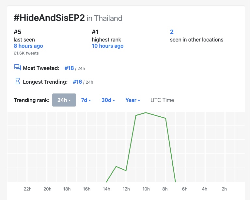250x200 pixels.
Task: Click the UTC Time label
Action: point(162,100)
